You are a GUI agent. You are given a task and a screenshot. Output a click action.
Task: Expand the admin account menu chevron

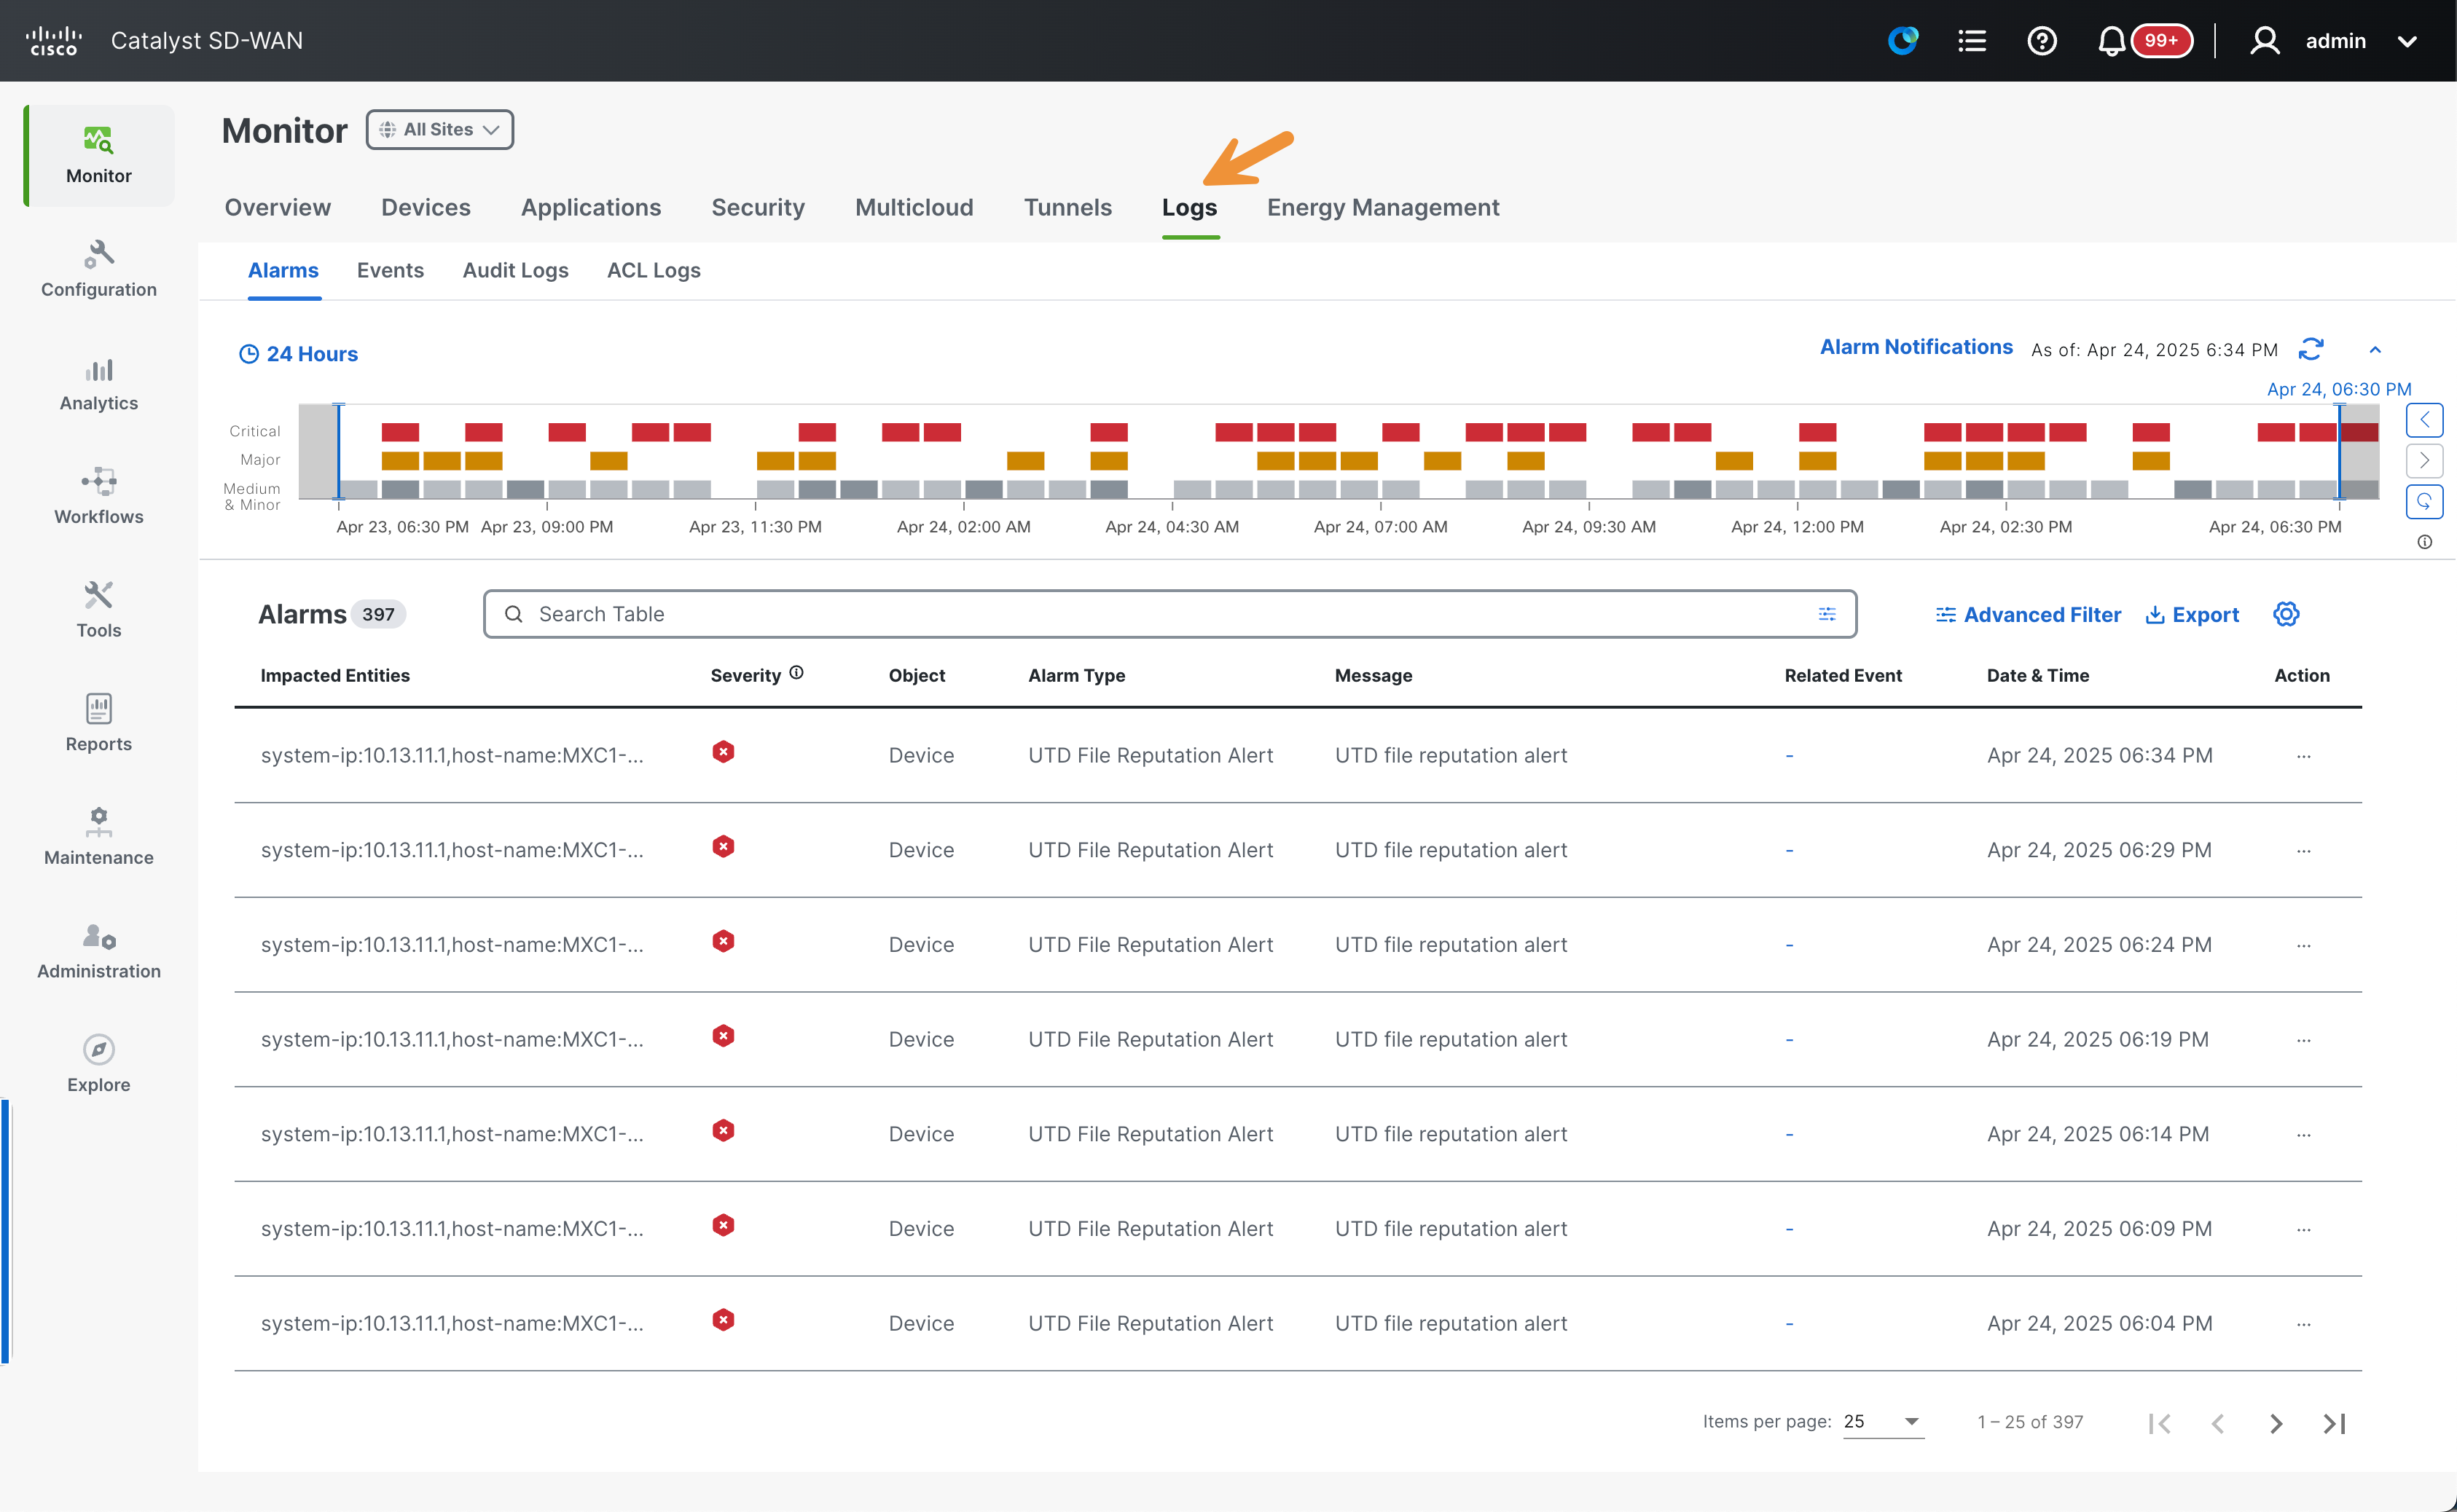[x=2407, y=42]
